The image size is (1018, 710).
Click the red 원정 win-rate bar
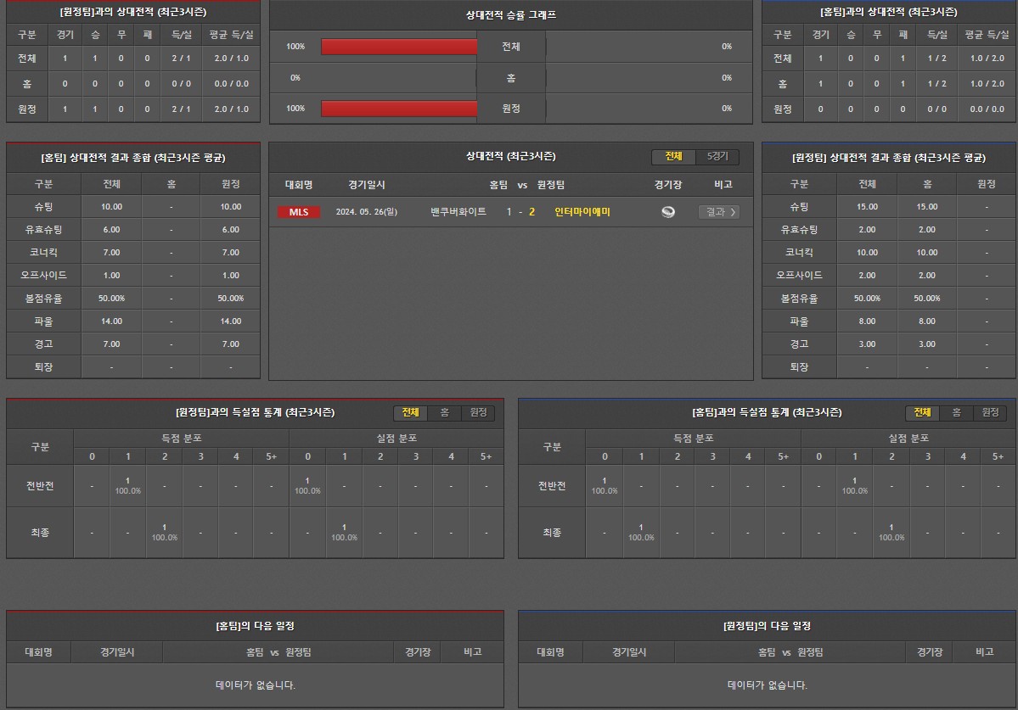(x=399, y=109)
